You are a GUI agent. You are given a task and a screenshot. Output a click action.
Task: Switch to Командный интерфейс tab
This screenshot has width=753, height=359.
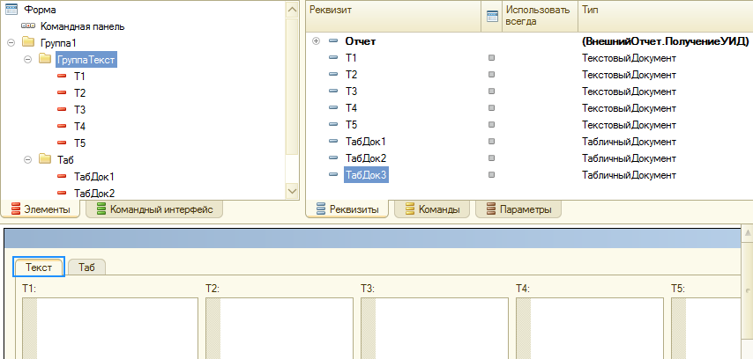tap(154, 209)
